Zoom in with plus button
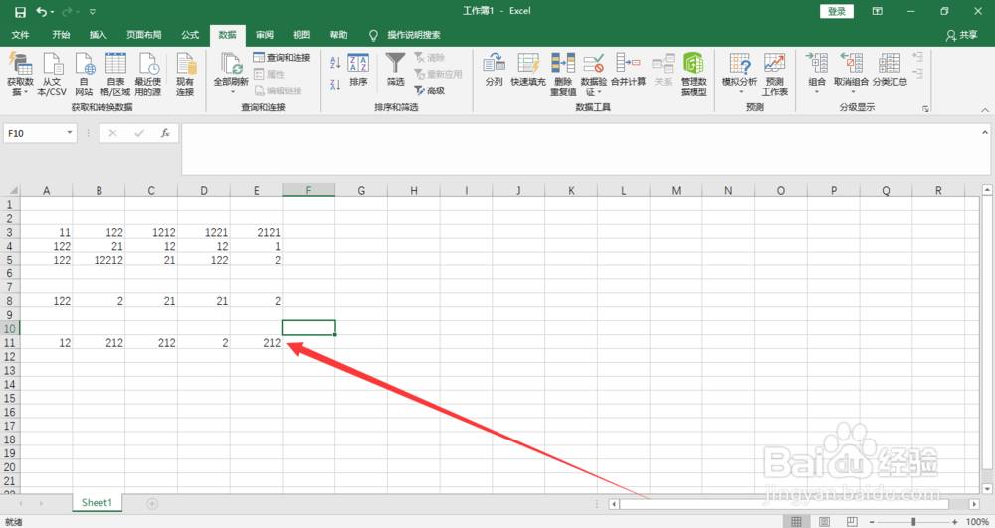Viewport: 995px width, 528px height. coord(955,522)
